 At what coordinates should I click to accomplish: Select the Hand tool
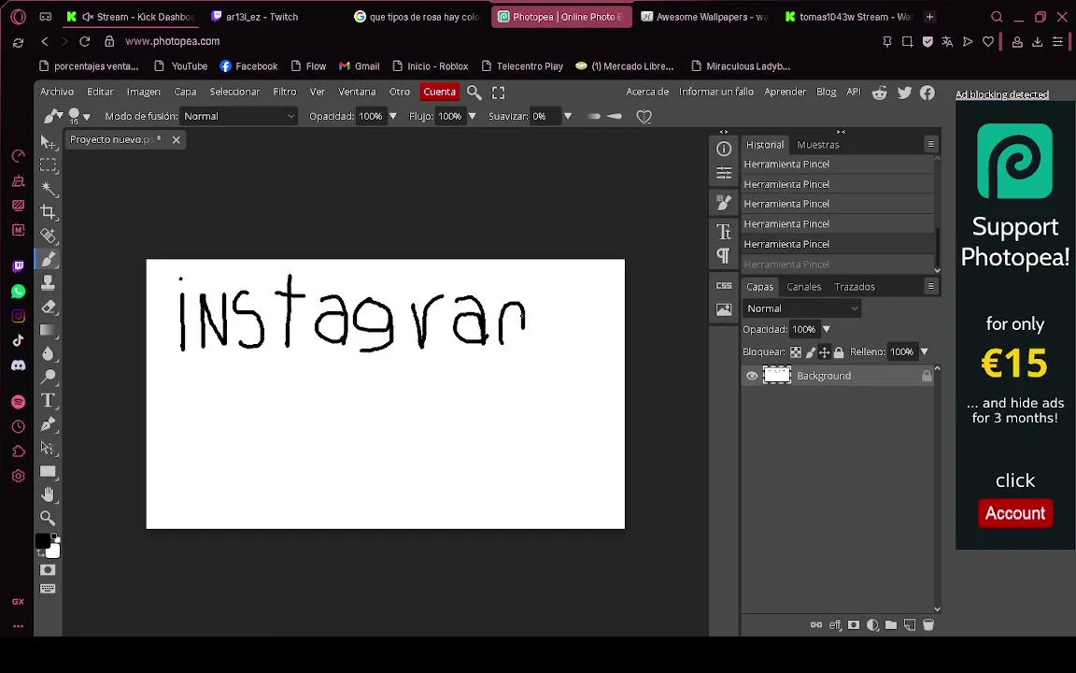(48, 494)
